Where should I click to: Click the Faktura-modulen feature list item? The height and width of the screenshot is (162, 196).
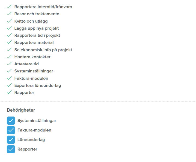coord(31,78)
